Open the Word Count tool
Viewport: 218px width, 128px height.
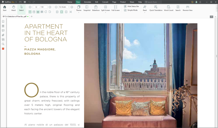click(x=169, y=8)
